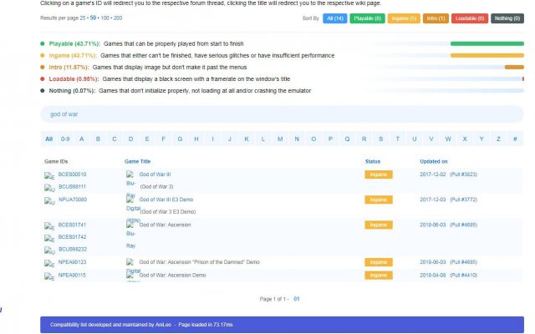Click media icon beside Prison of the Damned Demo
This screenshot has width=535, height=334.
(x=130, y=262)
